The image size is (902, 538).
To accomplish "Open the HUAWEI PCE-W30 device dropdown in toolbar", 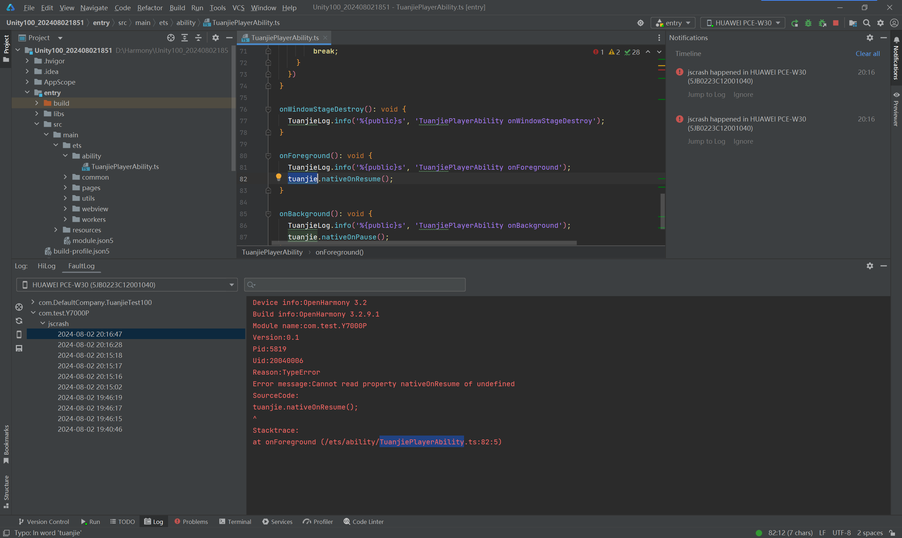I will pos(742,23).
